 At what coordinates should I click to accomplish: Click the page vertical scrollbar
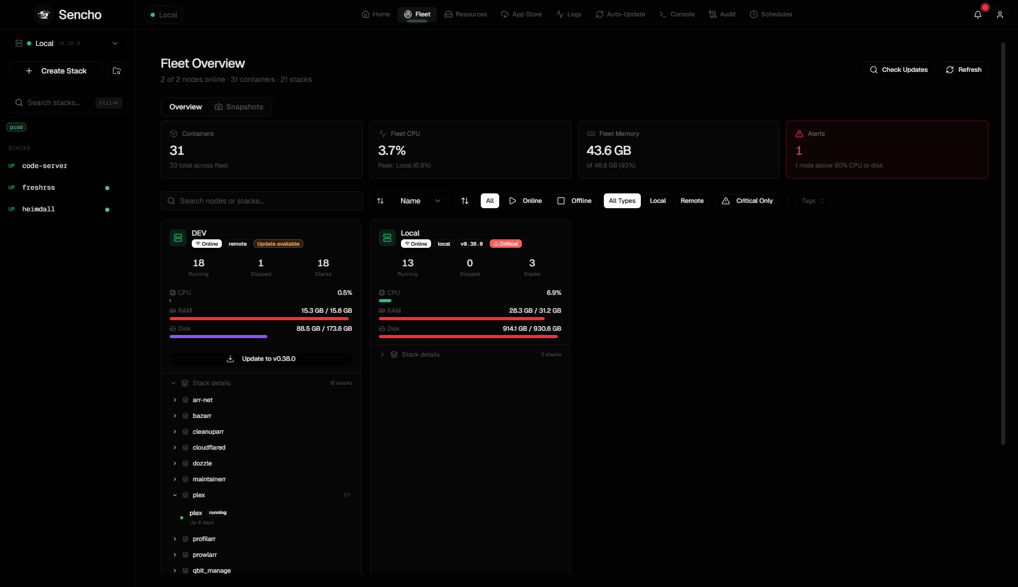[x=1003, y=244]
